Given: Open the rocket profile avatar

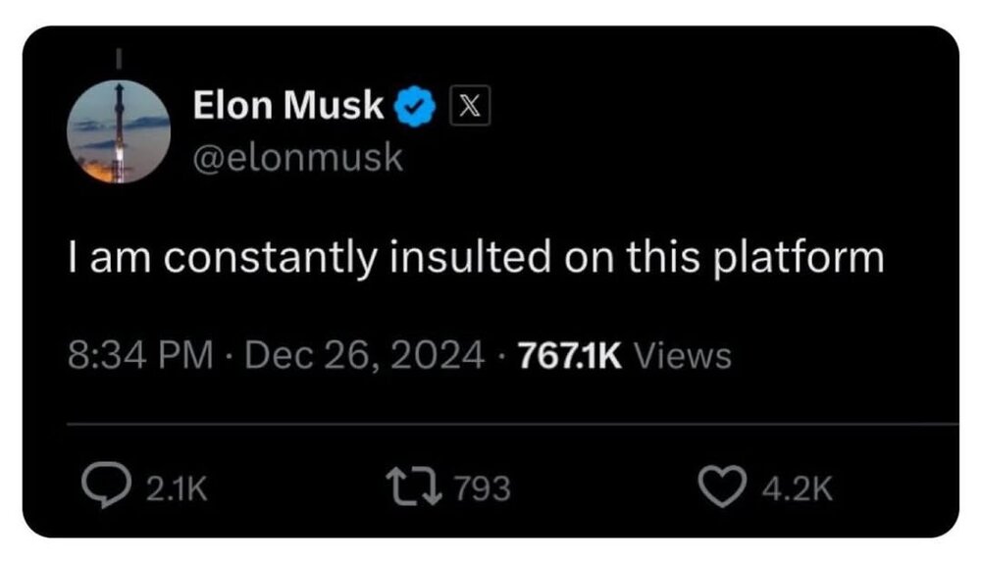Looking at the screenshot, I should (x=119, y=131).
